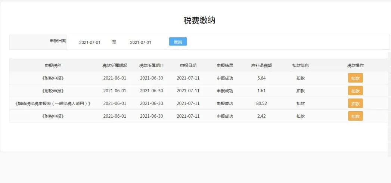Click the 至 separator between dates

tap(114, 42)
